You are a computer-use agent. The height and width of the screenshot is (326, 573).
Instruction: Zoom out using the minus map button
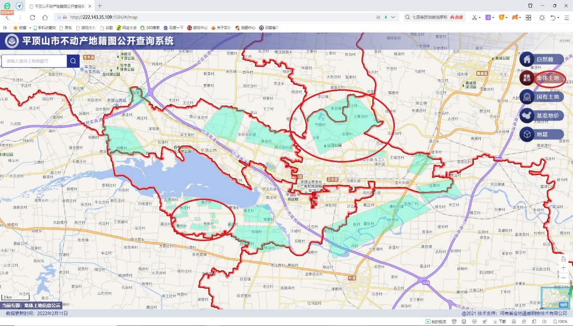click(564, 277)
